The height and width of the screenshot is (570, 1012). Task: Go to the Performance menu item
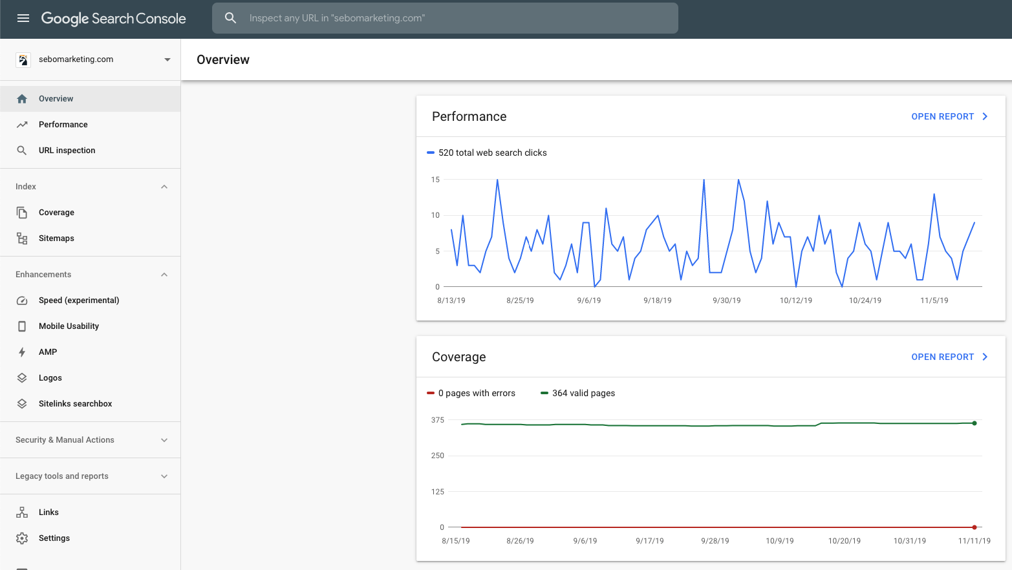63,125
